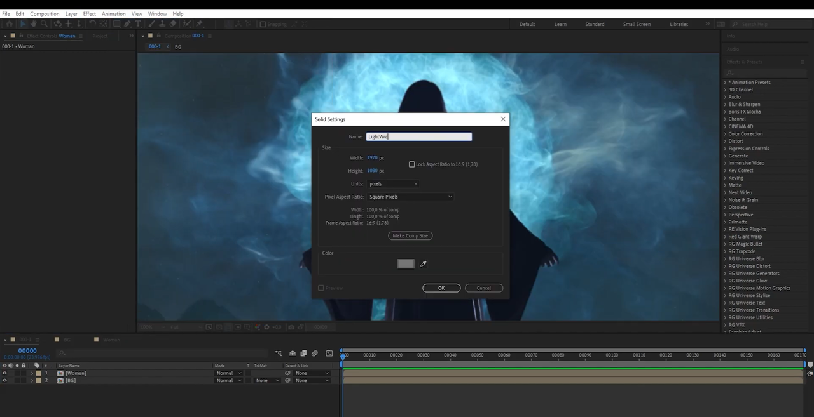Image resolution: width=814 pixels, height=417 pixels.
Task: Click the snapshot camera icon under viewer
Action: click(291, 327)
